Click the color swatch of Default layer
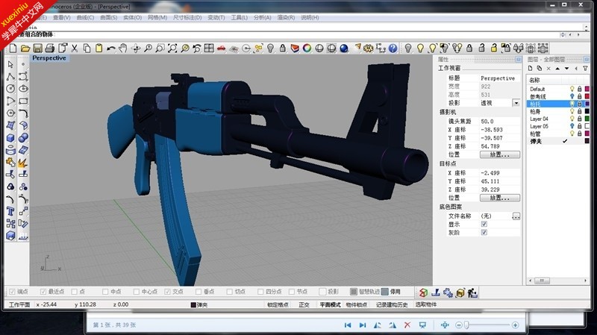 [587, 89]
